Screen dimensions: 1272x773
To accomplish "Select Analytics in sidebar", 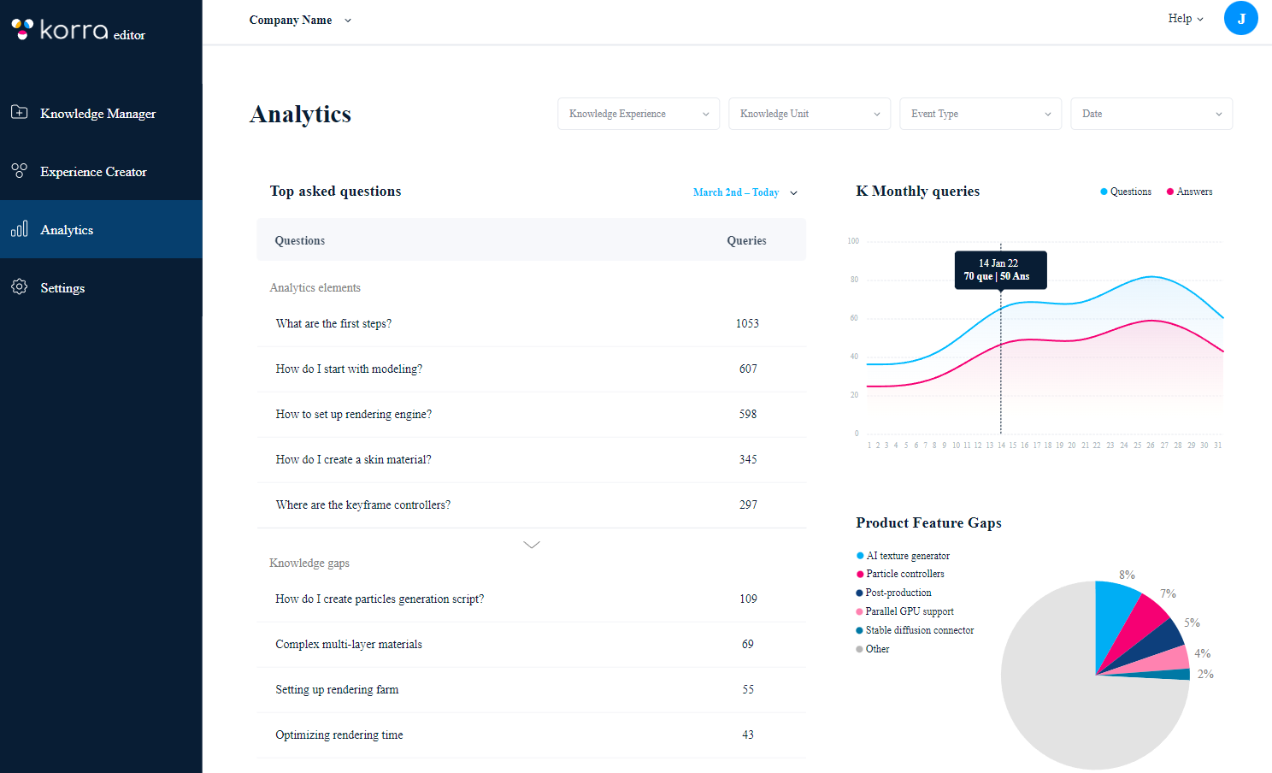I will coord(101,229).
